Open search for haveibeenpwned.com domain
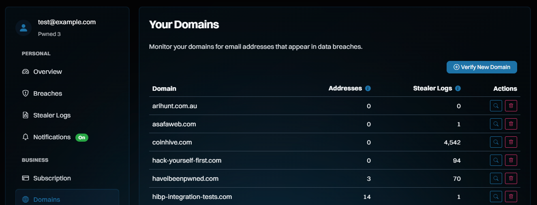 [x=496, y=178]
